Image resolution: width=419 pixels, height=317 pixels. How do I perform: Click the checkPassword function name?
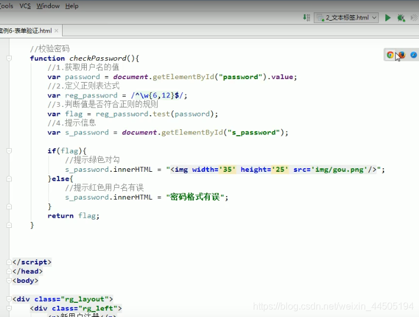[x=98, y=58]
